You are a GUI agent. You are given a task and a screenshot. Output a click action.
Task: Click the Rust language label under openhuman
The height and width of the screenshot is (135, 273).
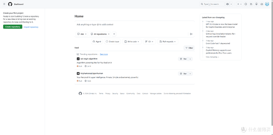coord(80,81)
